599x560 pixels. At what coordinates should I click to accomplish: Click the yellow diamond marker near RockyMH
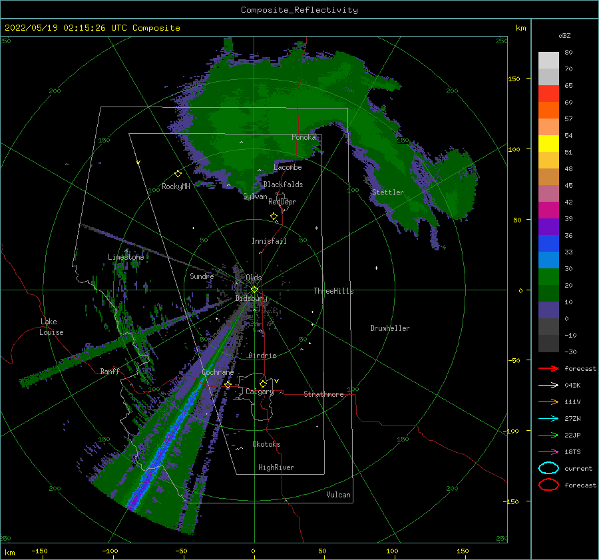(178, 174)
